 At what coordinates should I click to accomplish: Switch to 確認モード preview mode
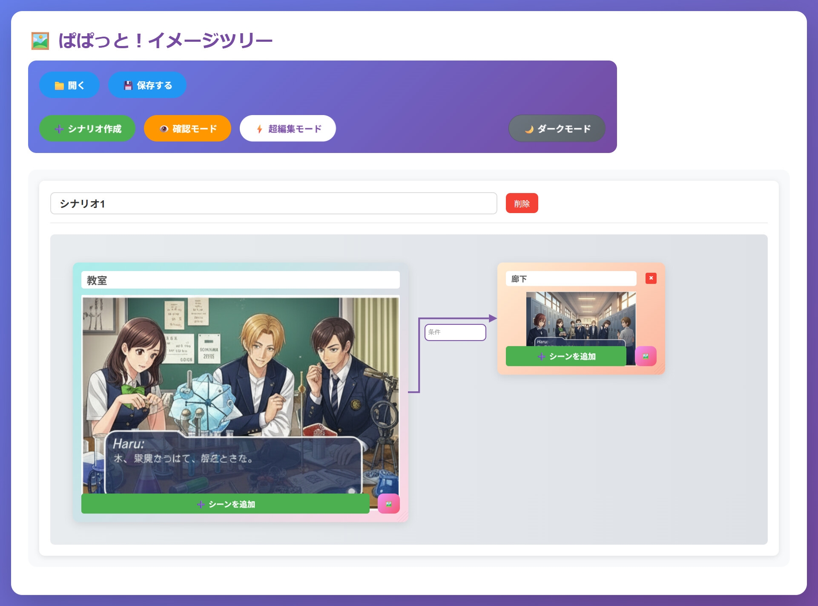[187, 129]
